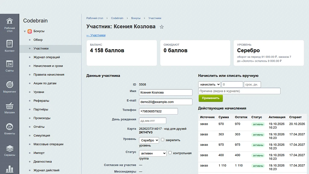Focus the E-mail input field
The image size is (309, 174).
[x=166, y=102]
